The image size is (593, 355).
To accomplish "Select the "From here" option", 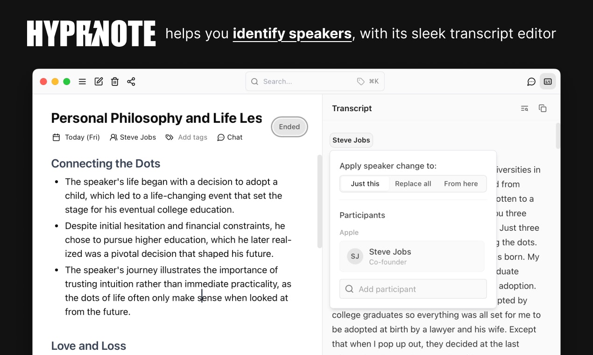I will (460, 184).
